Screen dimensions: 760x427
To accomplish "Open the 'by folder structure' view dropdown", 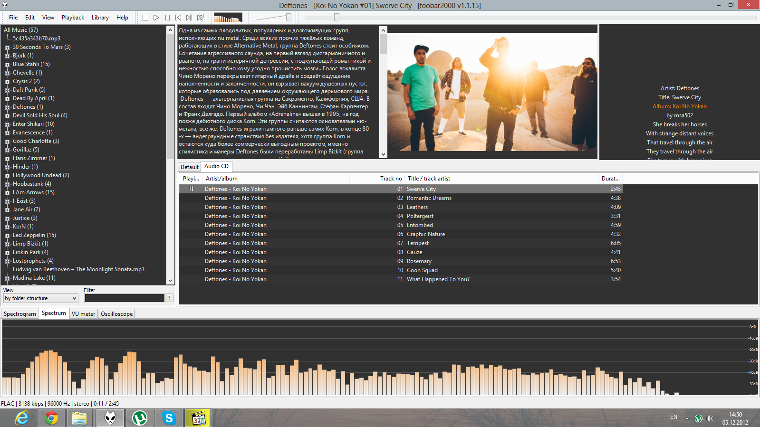I will point(40,298).
